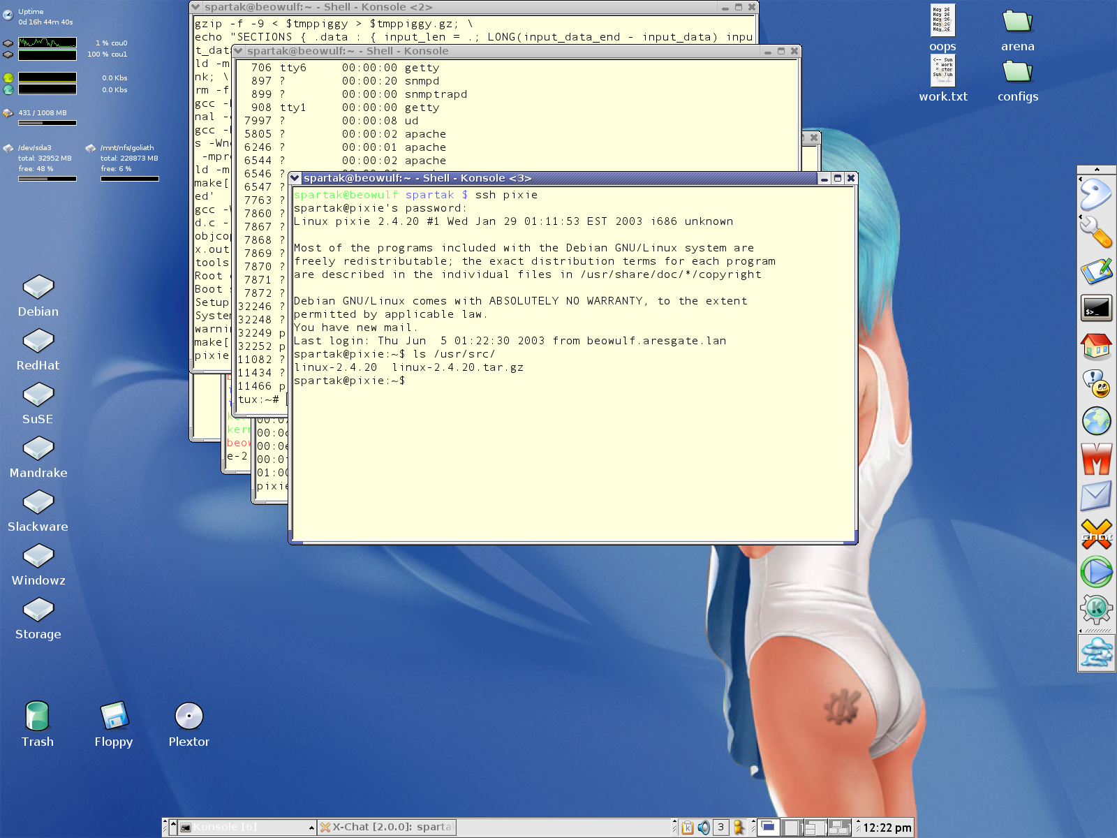The width and height of the screenshot is (1117, 838).
Task: Open the Plextor CD drive icon
Action: coord(189,716)
